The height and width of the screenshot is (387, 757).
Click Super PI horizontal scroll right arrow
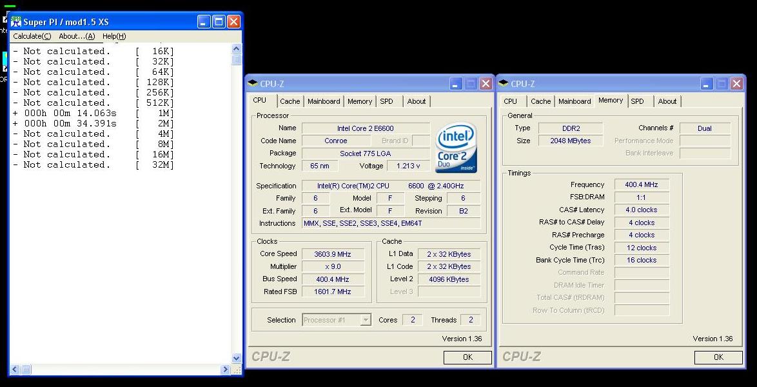[226, 370]
